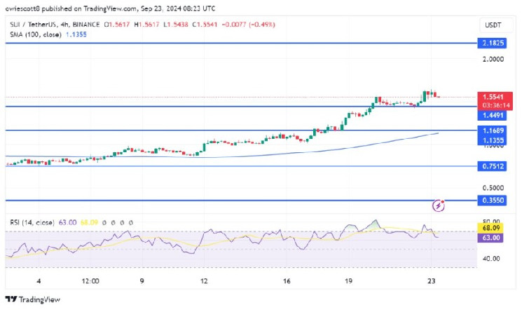Click the date 16 on time axis
Image resolution: width=522 pixels, height=310 pixels.
tap(287, 281)
